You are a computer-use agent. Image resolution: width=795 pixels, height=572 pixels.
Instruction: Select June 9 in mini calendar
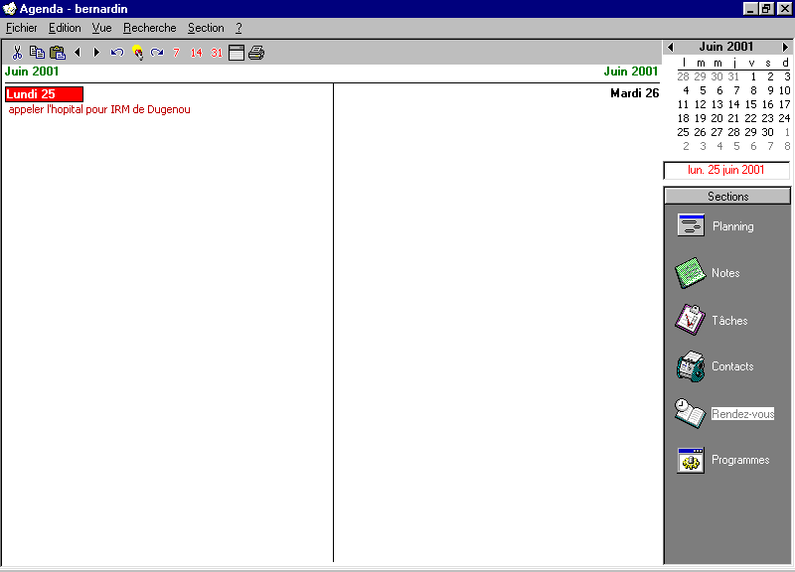tap(770, 90)
